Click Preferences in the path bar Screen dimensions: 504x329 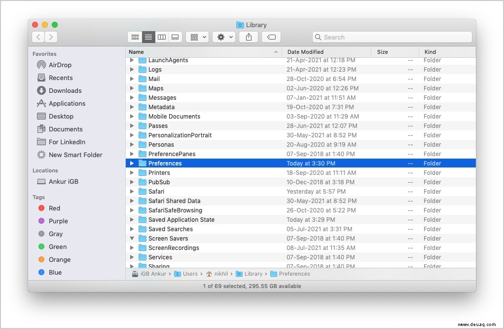click(x=290, y=274)
